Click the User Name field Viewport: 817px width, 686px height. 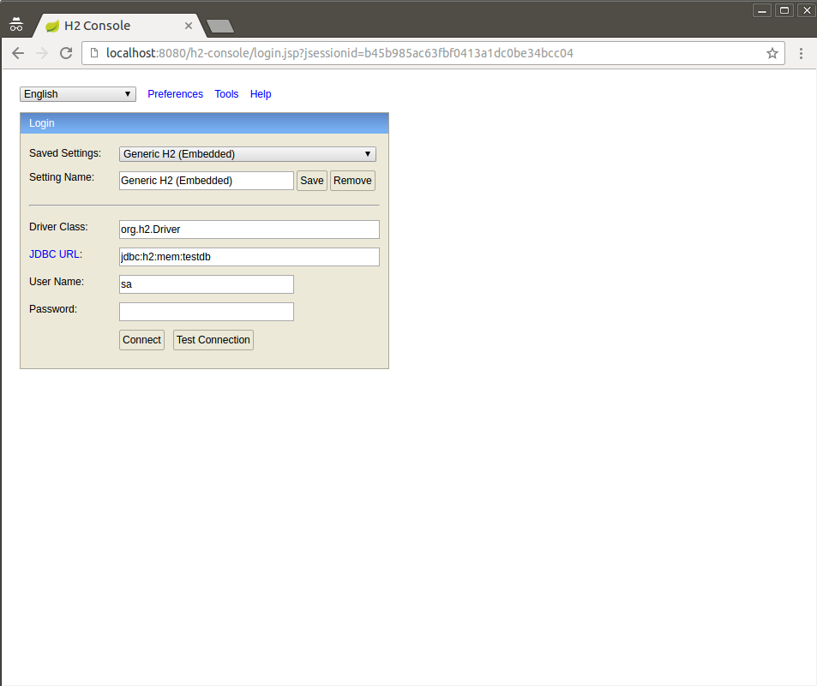[207, 284]
